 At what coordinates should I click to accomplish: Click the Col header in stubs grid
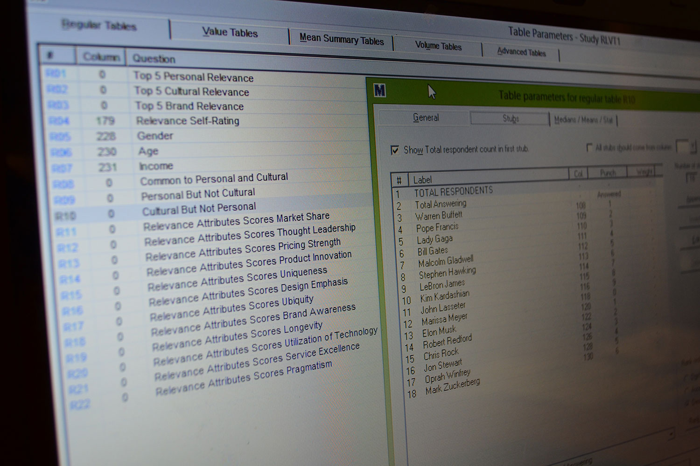coord(578,174)
